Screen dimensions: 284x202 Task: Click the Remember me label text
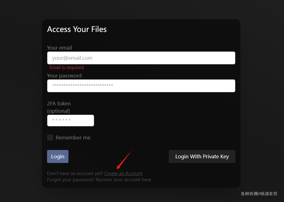point(73,138)
